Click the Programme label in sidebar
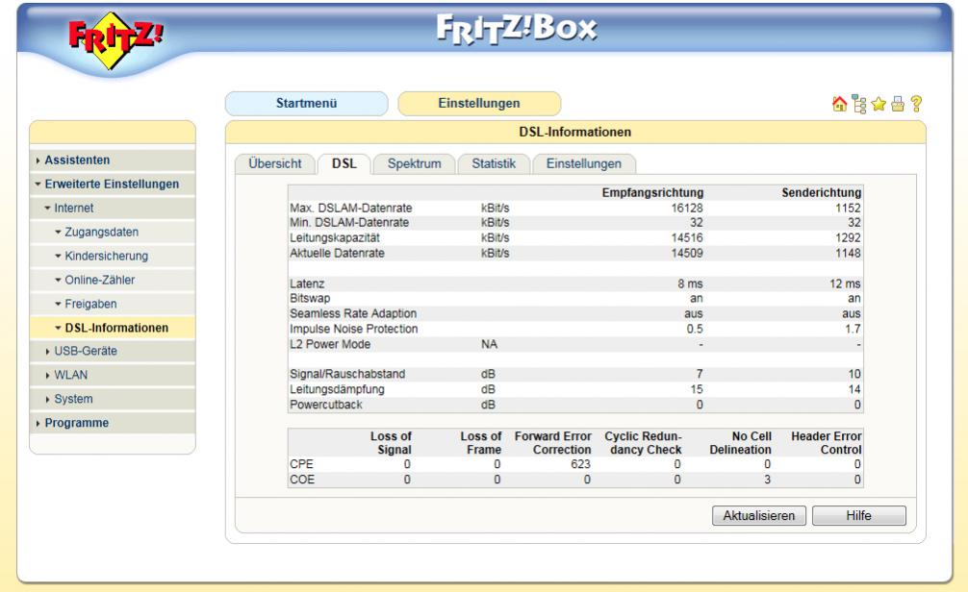968x592 pixels. [77, 424]
